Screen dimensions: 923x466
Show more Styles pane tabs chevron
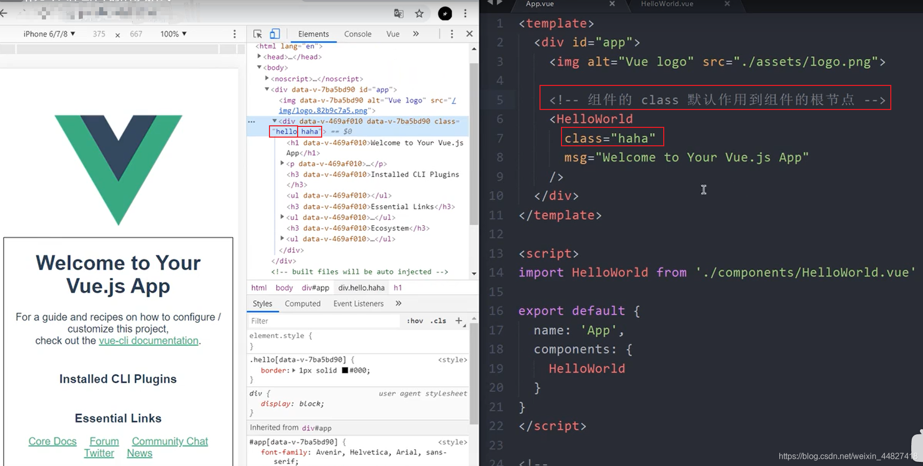click(x=398, y=303)
